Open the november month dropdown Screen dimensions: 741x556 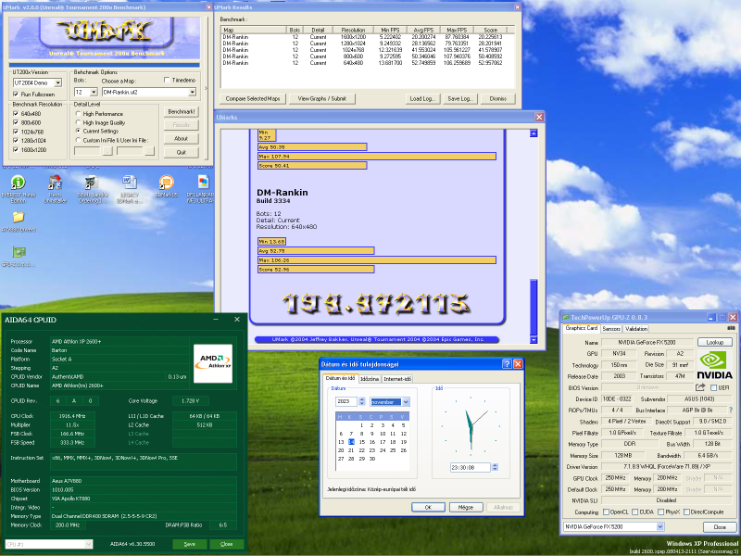[406, 402]
